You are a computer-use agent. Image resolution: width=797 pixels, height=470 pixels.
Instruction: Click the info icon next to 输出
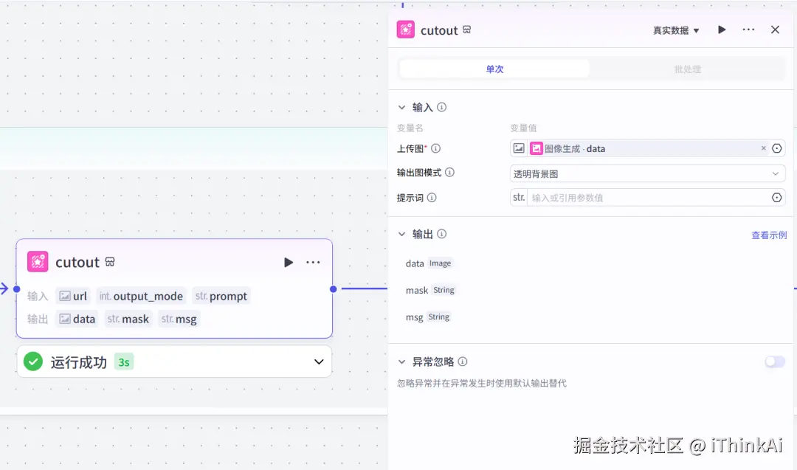[442, 234]
